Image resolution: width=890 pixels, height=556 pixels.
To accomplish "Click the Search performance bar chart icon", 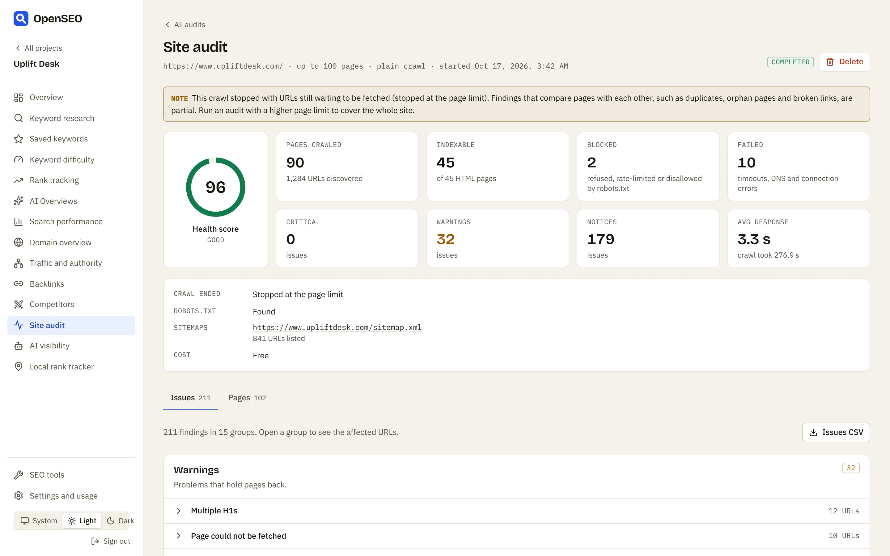I will [19, 221].
